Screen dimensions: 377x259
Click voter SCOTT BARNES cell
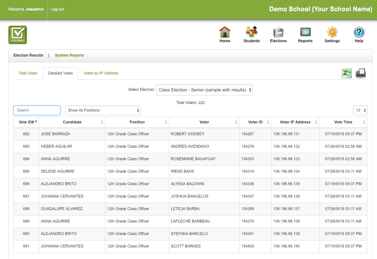[204, 246]
